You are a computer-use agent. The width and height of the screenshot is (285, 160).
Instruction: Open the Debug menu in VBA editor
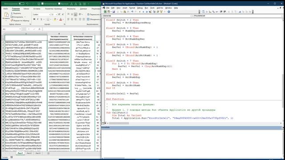click(140, 8)
